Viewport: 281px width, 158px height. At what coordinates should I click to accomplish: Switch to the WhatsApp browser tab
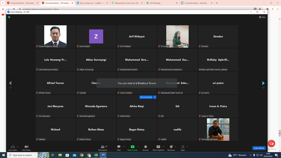click(162, 3)
